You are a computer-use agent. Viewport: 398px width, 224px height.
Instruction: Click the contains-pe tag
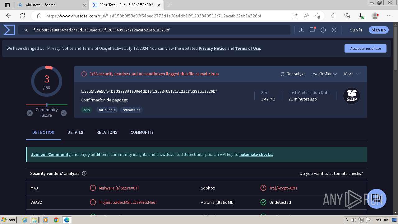pyautogui.click(x=131, y=110)
